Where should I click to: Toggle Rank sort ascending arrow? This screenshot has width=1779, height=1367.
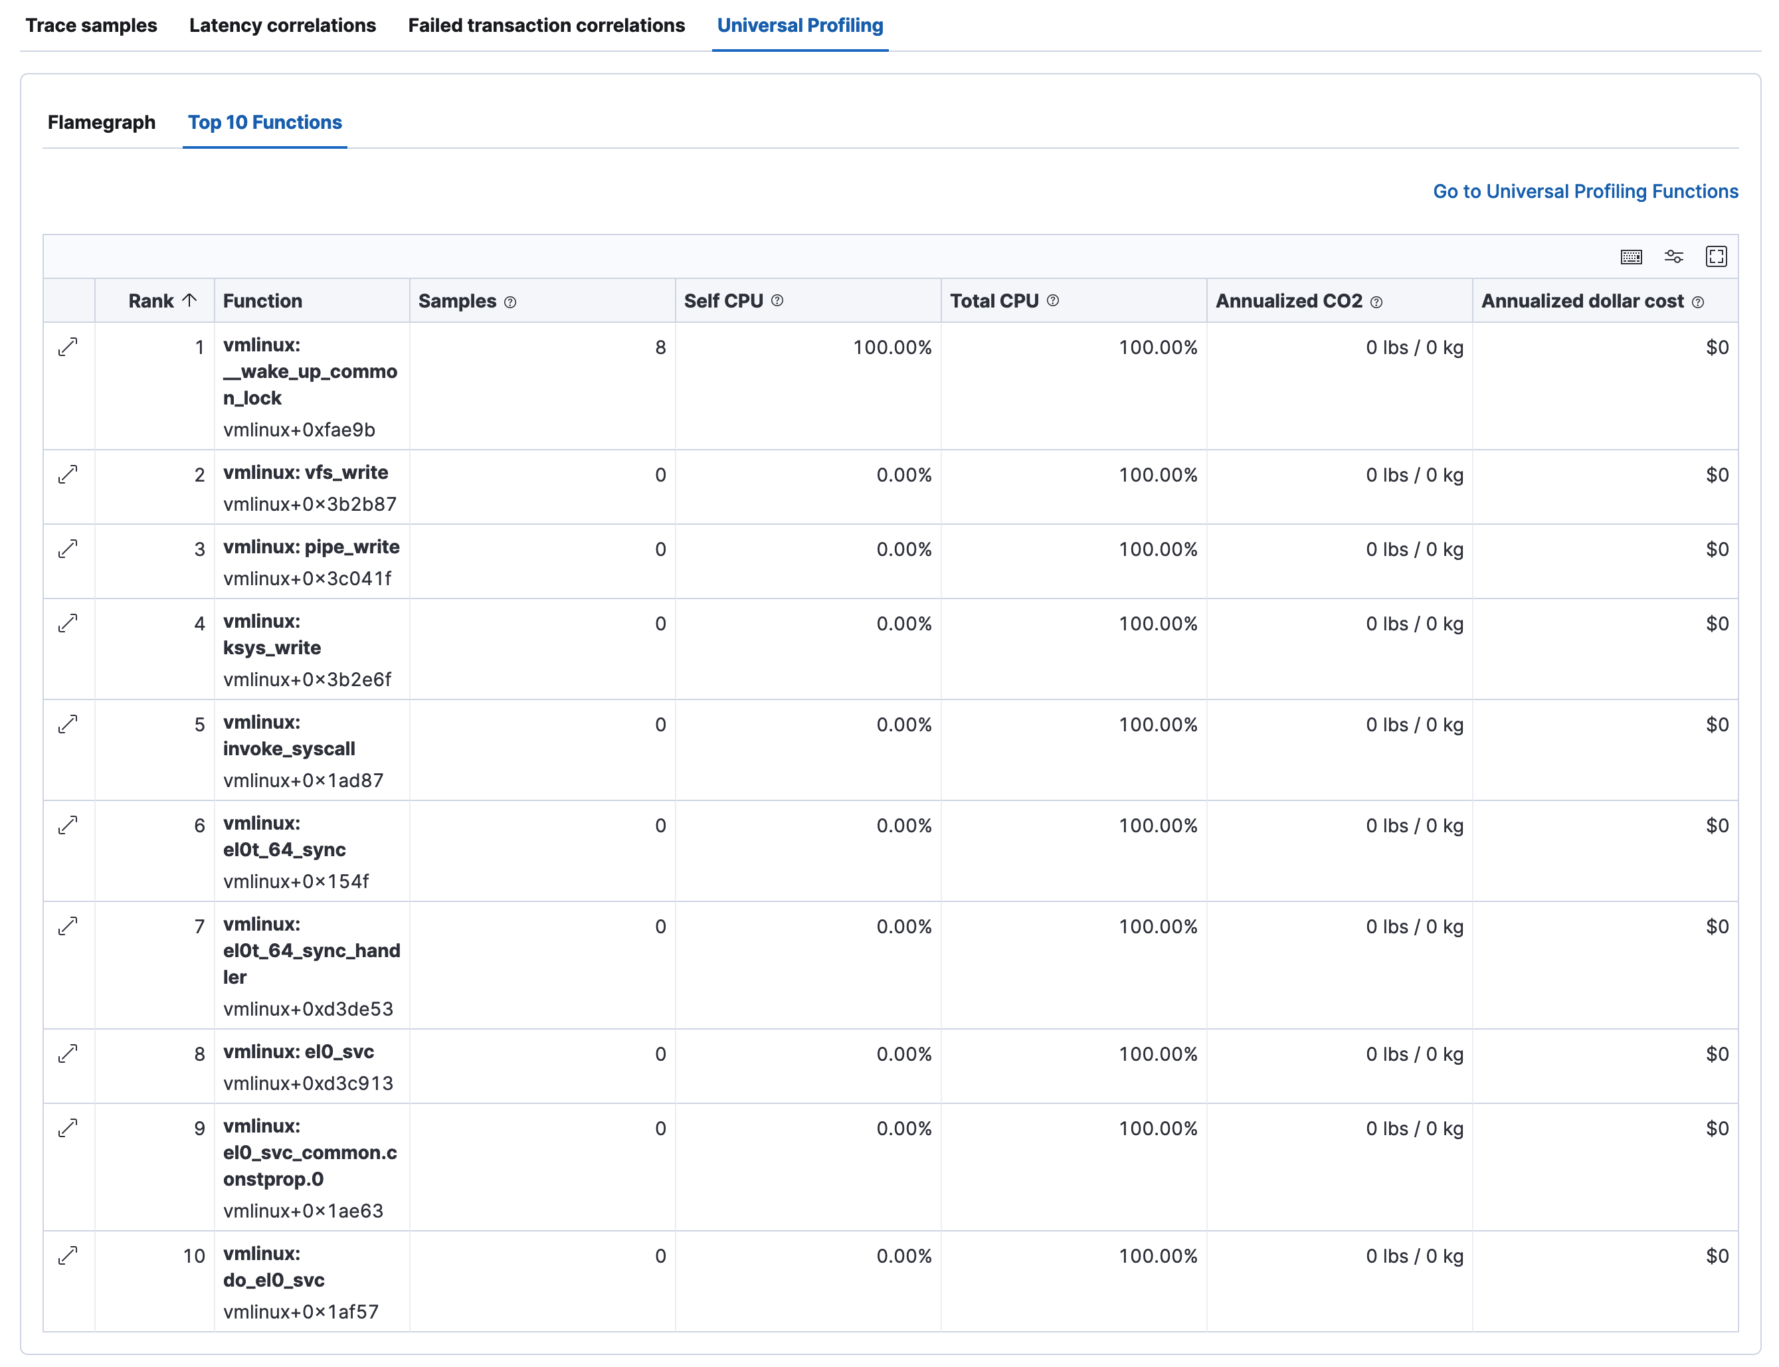(x=189, y=300)
